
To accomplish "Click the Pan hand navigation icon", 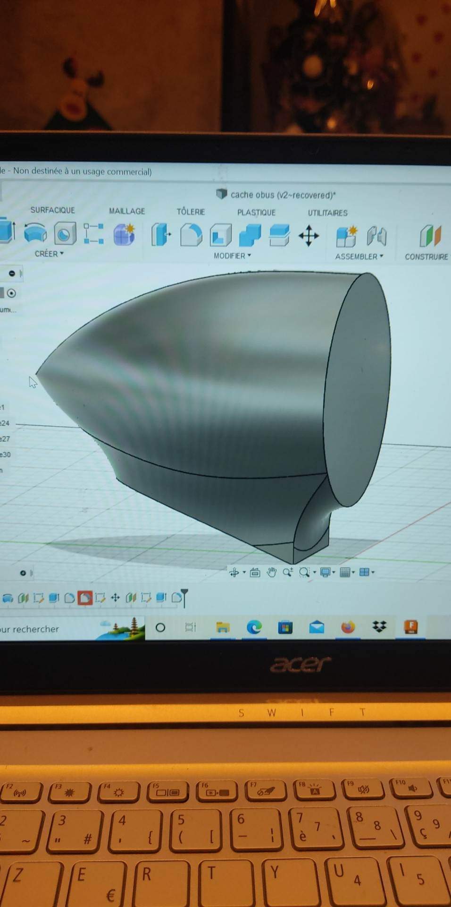I will point(271,573).
